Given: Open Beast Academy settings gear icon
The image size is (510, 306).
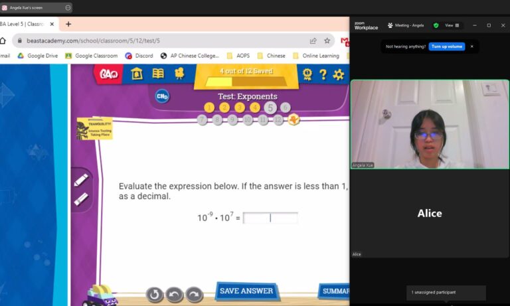Looking at the screenshot, I should [339, 74].
